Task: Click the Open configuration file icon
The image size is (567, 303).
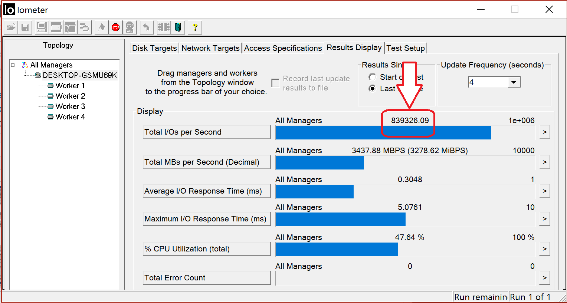Action: pos(11,27)
